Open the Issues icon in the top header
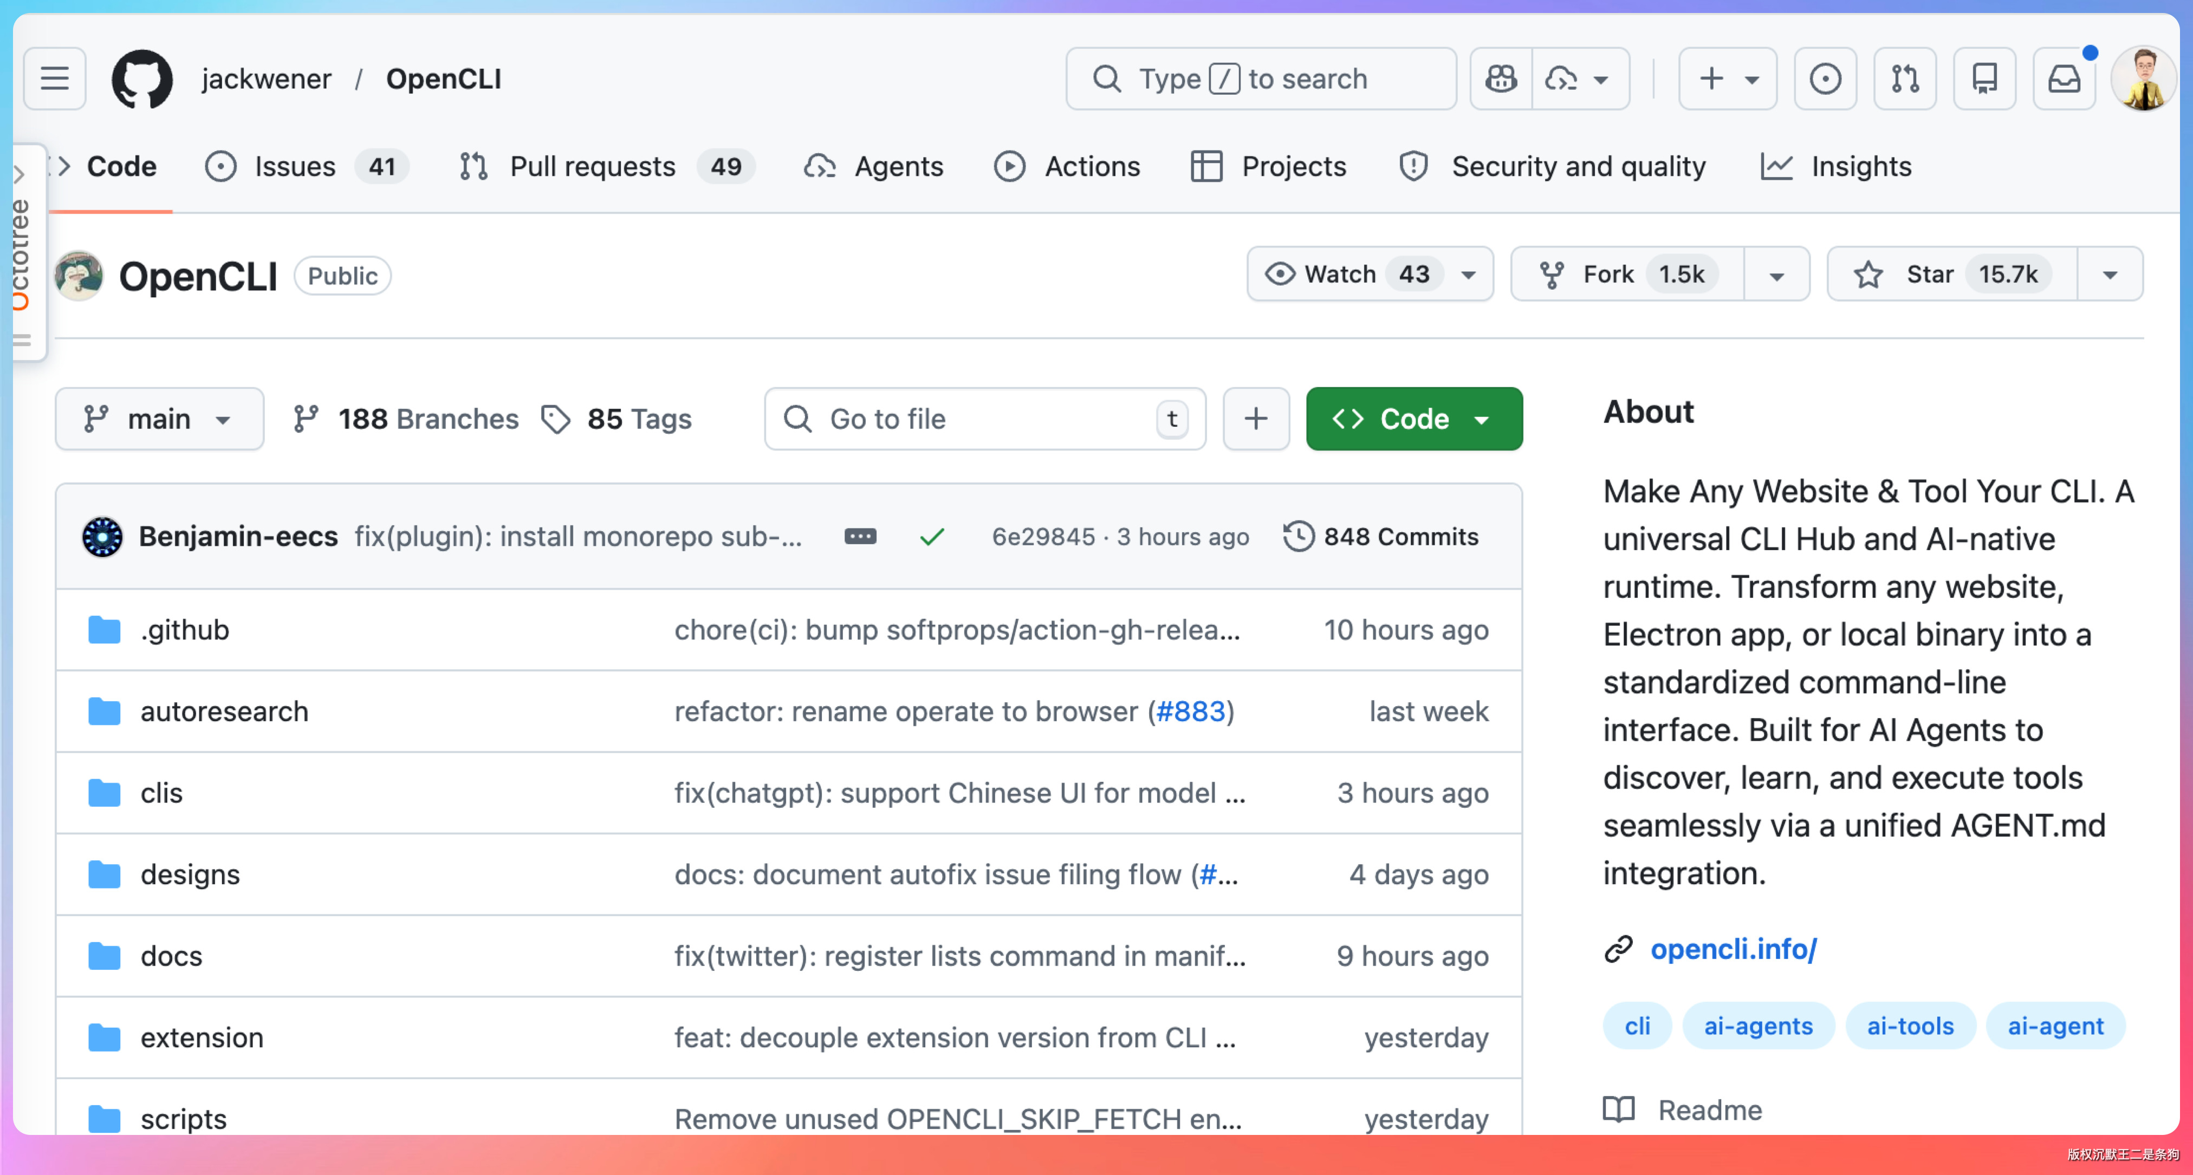The image size is (2193, 1175). click(1825, 79)
